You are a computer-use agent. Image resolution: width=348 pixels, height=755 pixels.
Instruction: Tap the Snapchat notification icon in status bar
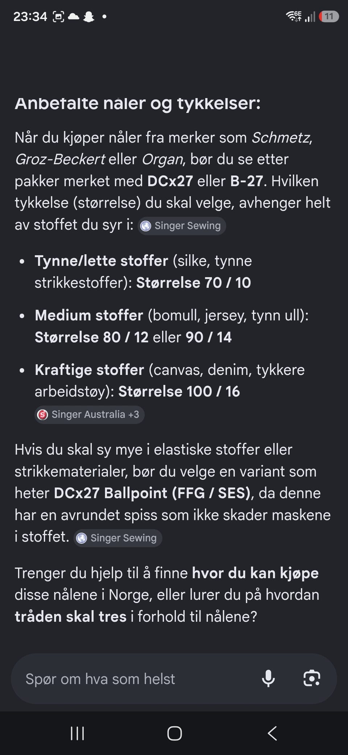coord(89,17)
